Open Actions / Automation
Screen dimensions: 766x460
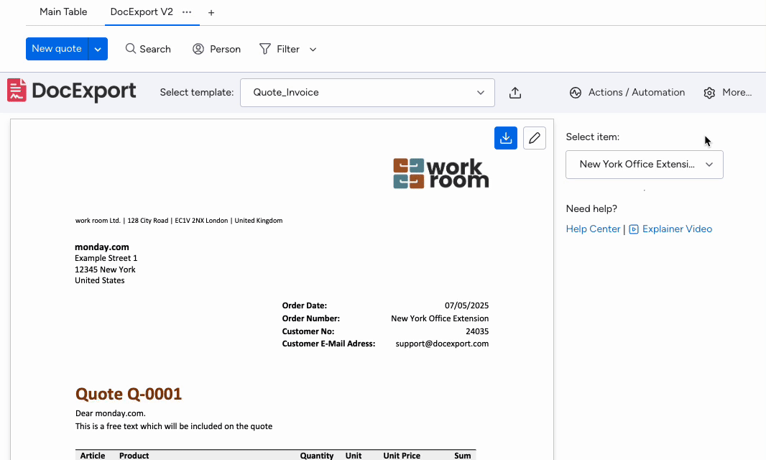[x=627, y=93]
